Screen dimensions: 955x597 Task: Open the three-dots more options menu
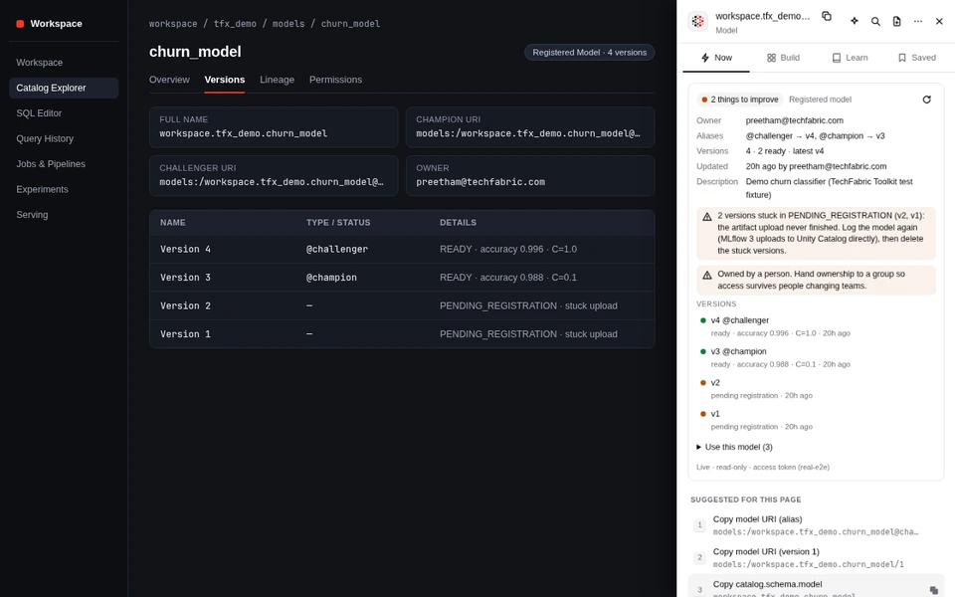coord(918,21)
